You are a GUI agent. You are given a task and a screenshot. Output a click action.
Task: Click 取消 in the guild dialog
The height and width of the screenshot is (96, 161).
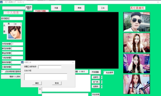click(x=57, y=83)
